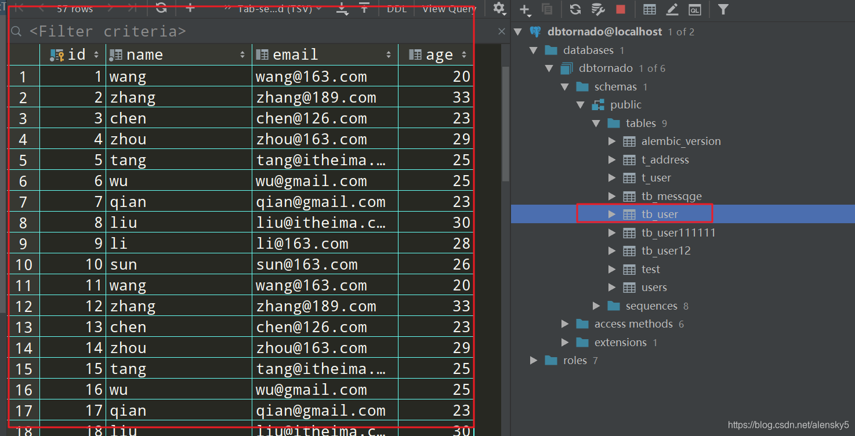Reload the table data page
The width and height of the screenshot is (855, 436).
coord(161,8)
